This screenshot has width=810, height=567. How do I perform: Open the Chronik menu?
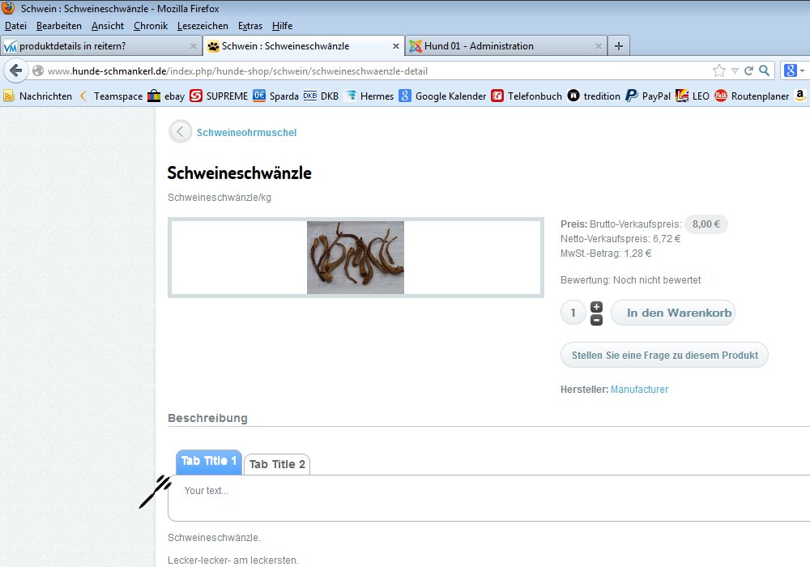151,26
